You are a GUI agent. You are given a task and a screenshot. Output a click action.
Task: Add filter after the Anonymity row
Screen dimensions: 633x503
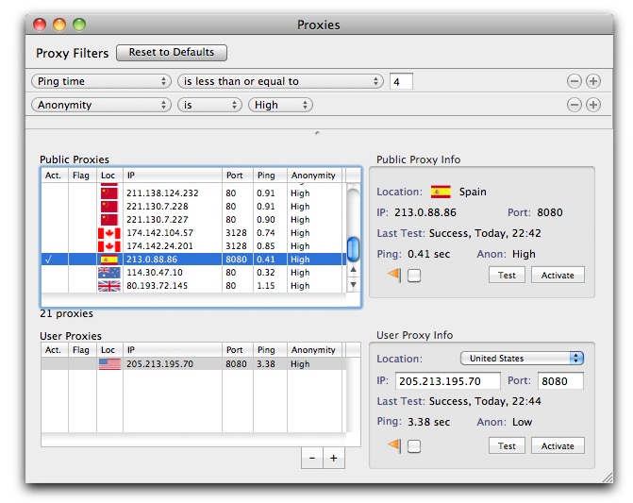[x=593, y=105]
